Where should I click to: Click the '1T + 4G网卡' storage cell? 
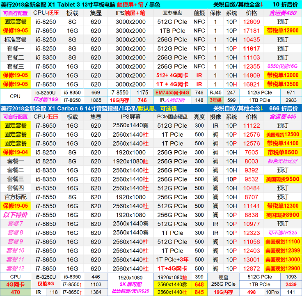coord(172,84)
